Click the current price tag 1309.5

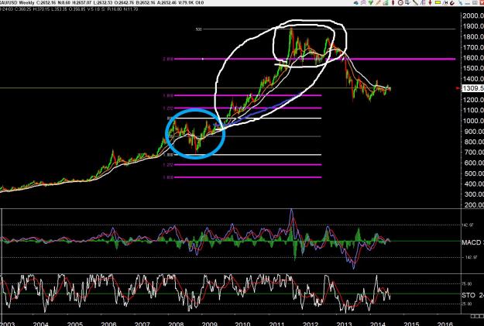pyautogui.click(x=472, y=88)
